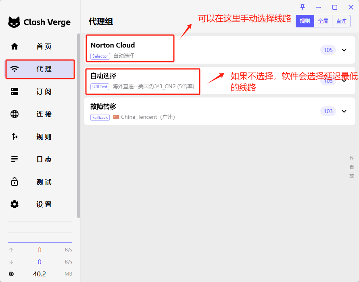This screenshot has height=282, width=359.
Task: Click the 103 badge on 故障转移
Action: coord(328,111)
